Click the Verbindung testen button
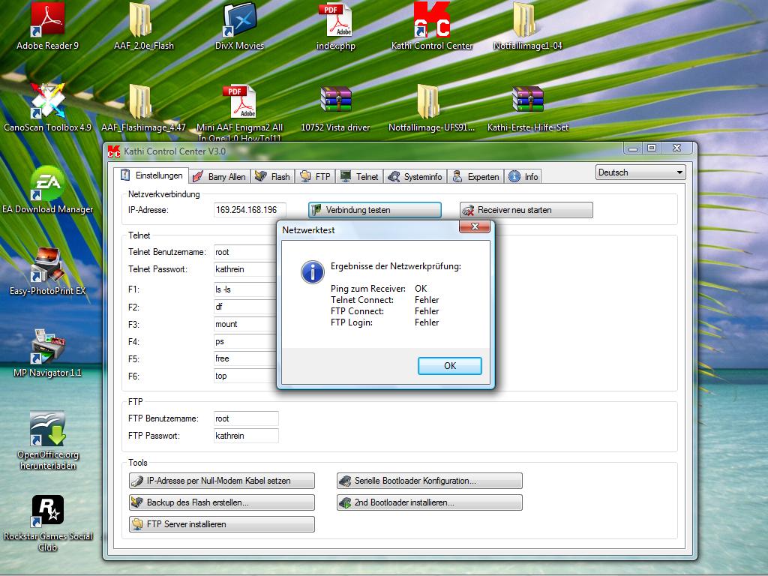The image size is (768, 576). tap(374, 210)
